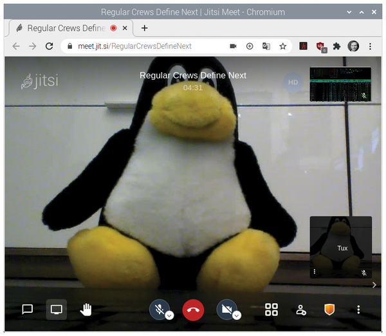This screenshot has width=386, height=336.
Task: Bookmark this page with the star
Action: click(x=283, y=46)
